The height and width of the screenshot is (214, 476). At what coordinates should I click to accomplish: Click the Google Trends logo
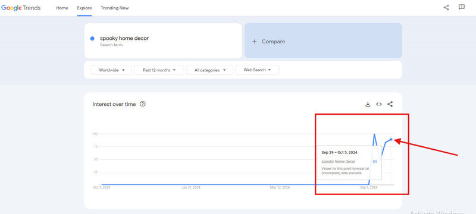[21, 8]
